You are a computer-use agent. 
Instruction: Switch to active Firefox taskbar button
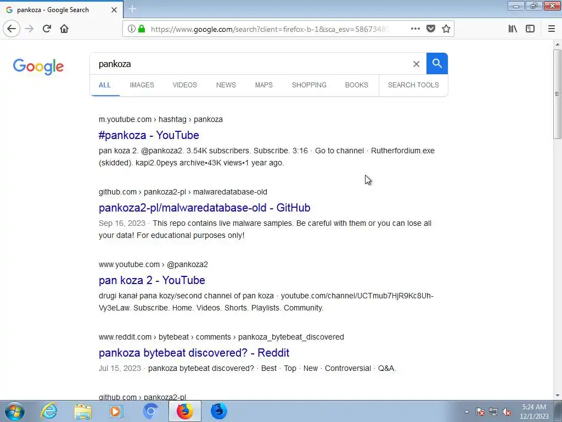click(184, 411)
